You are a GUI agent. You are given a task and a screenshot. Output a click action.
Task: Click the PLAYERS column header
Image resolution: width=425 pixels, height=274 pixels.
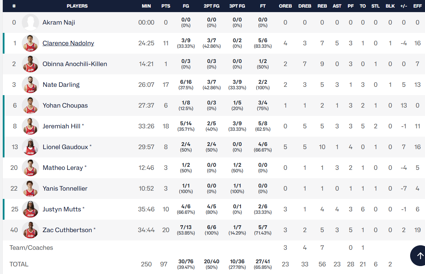77,6
